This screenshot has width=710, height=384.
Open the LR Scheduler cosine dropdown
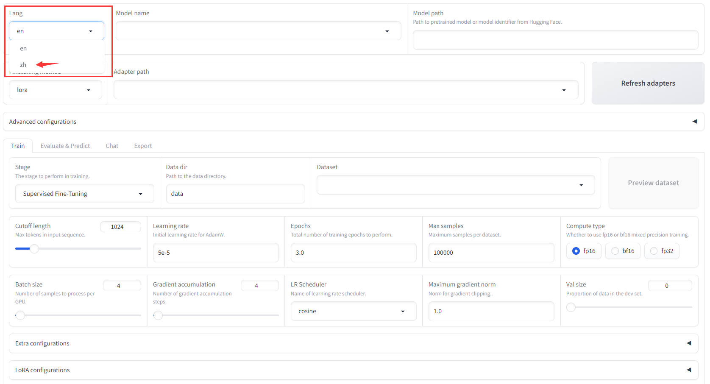point(354,311)
